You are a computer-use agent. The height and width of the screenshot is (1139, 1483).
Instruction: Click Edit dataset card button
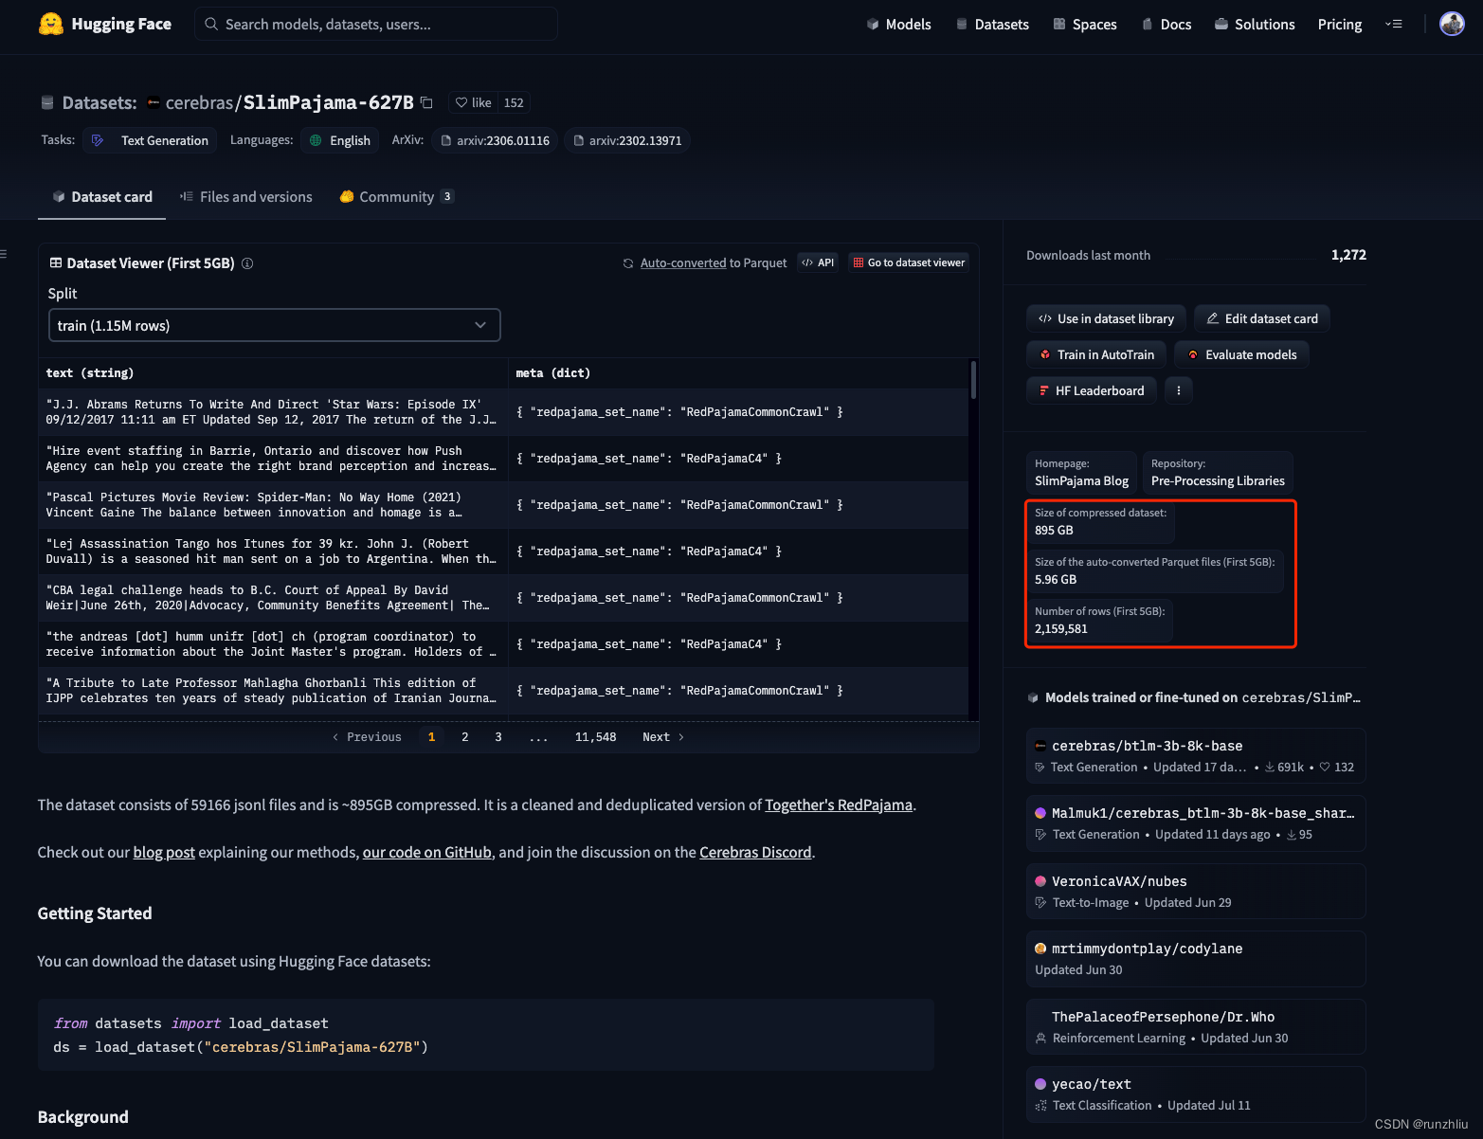point(1262,318)
